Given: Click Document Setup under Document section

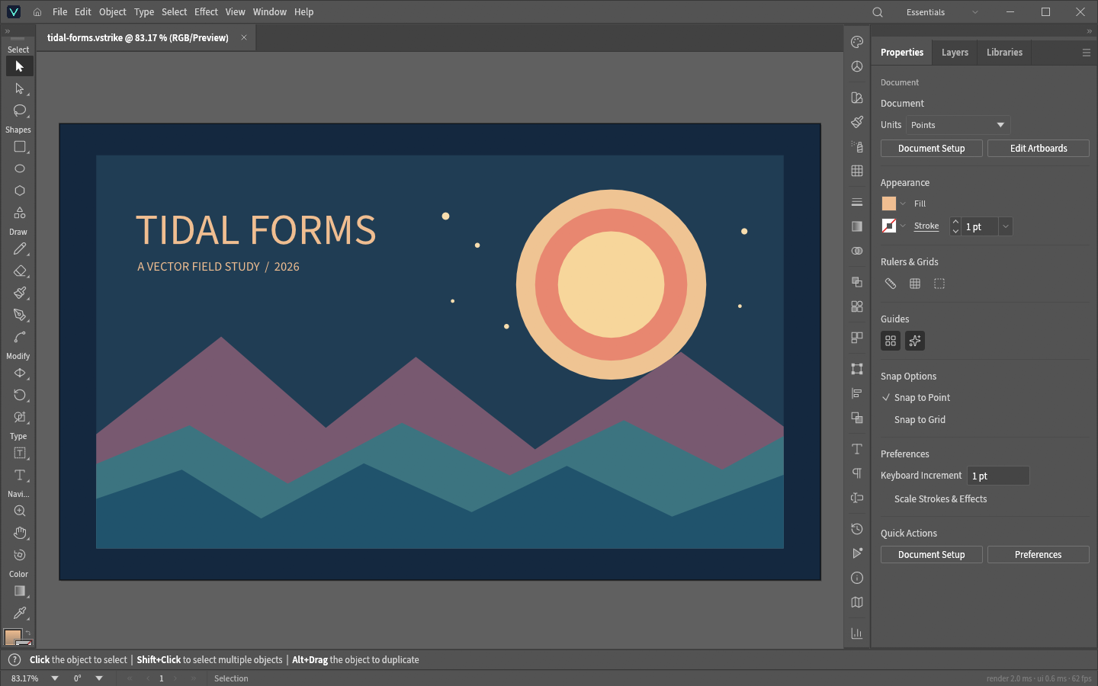Looking at the screenshot, I should (x=932, y=149).
